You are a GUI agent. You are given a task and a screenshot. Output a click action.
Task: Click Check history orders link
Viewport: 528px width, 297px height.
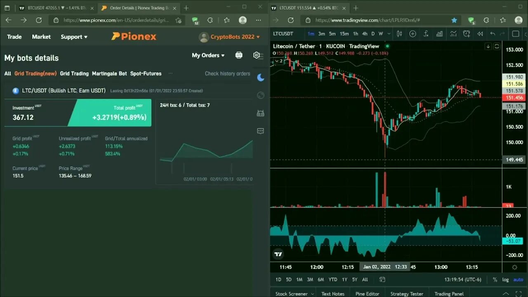[227, 73]
